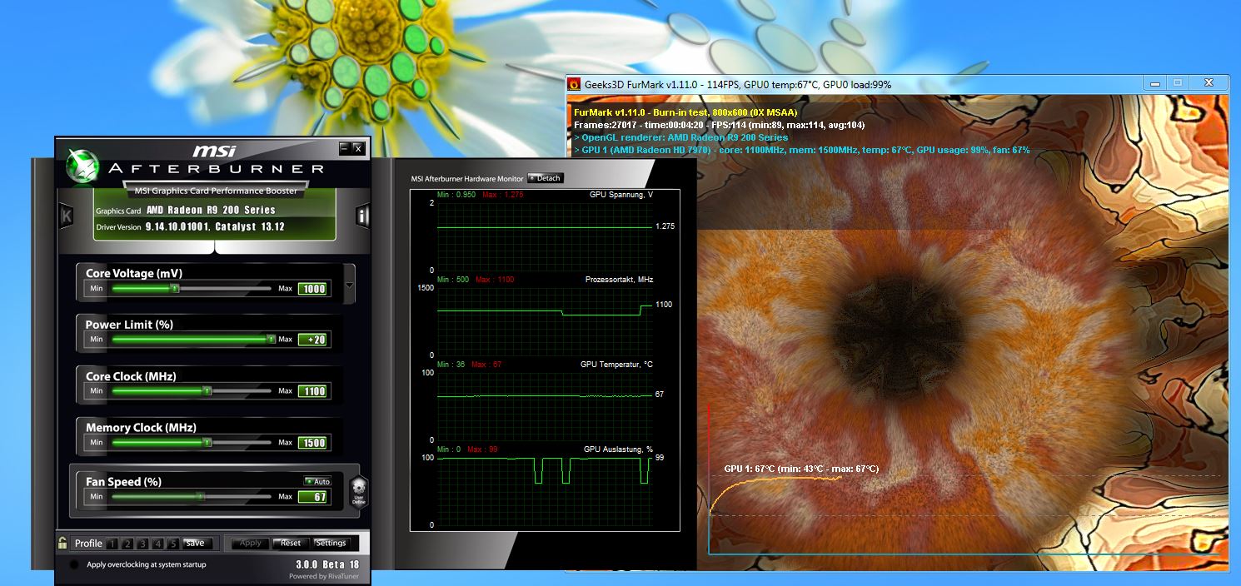
Task: Close the FurMark window
Action: point(1209,82)
